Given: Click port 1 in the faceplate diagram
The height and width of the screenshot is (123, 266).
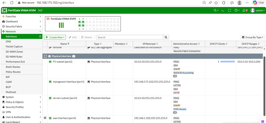Looking at the screenshot, I should point(79,22).
